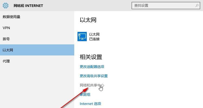Go to the 代理 settings section

pos(6,61)
